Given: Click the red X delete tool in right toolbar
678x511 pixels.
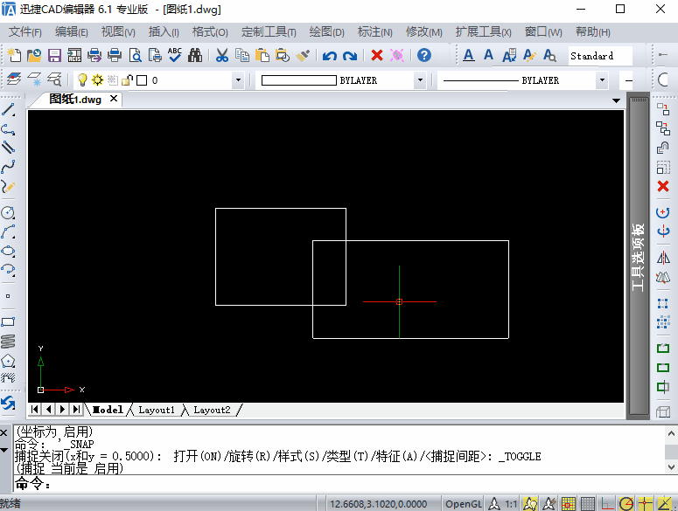Looking at the screenshot, I should pos(663,187).
